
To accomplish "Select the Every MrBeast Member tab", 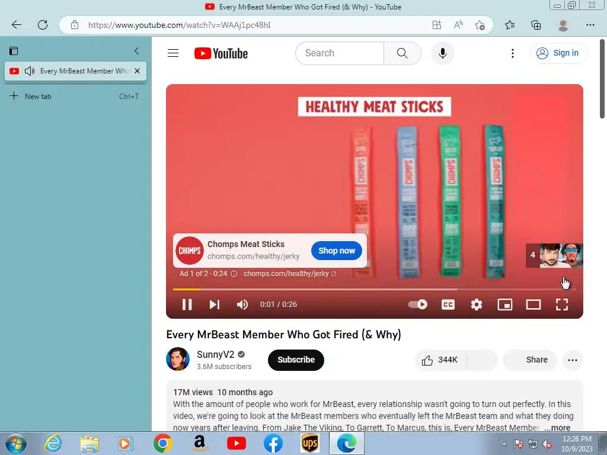I will click(x=75, y=71).
